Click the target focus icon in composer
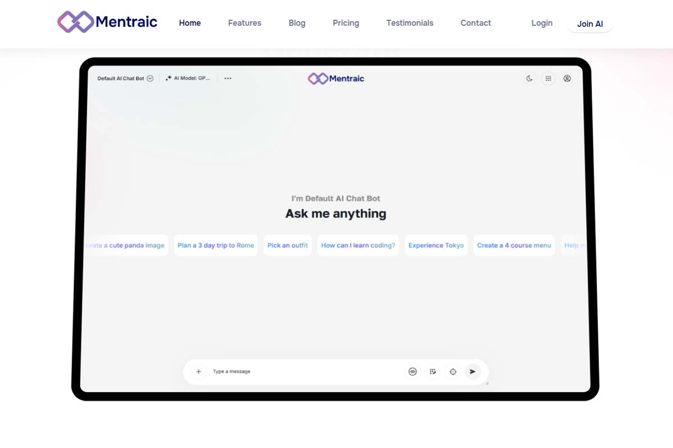Image resolution: width=673 pixels, height=448 pixels. pyautogui.click(x=453, y=371)
